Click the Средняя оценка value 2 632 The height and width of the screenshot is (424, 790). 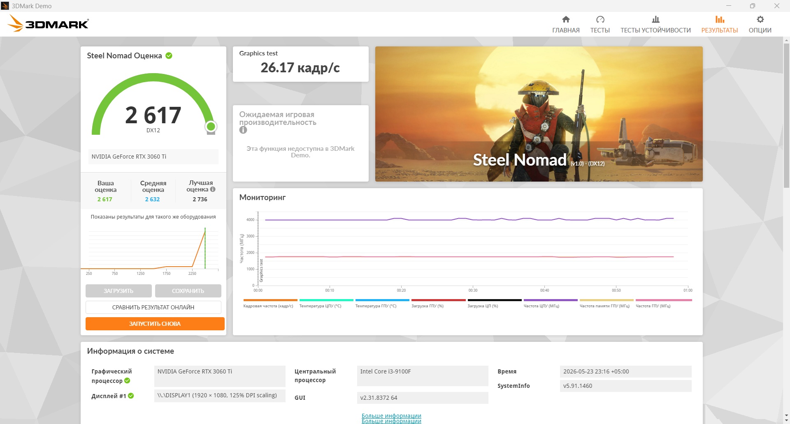click(x=152, y=199)
